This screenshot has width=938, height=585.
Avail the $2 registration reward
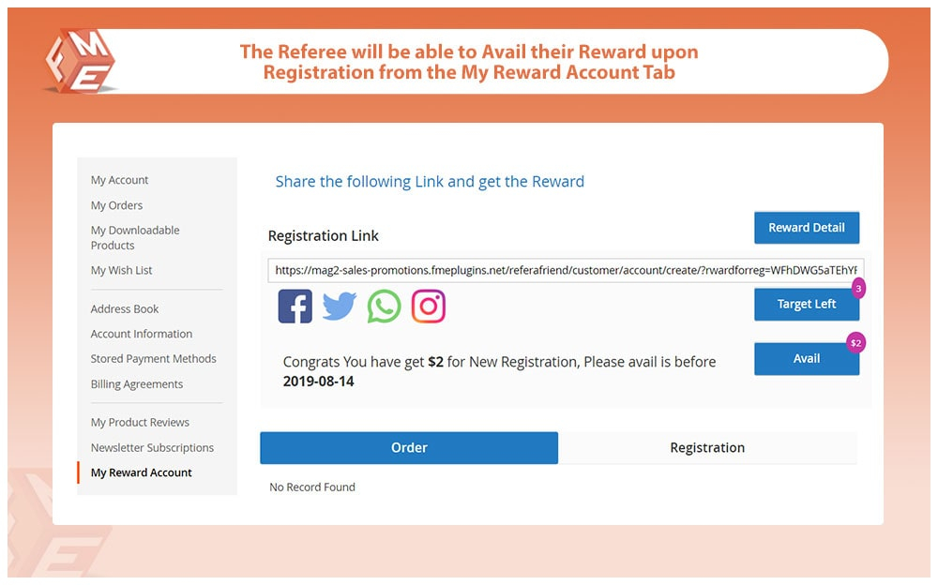tap(807, 359)
